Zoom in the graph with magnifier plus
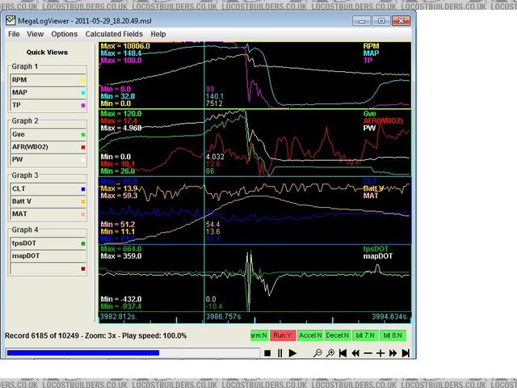The image size is (517, 388). (331, 353)
